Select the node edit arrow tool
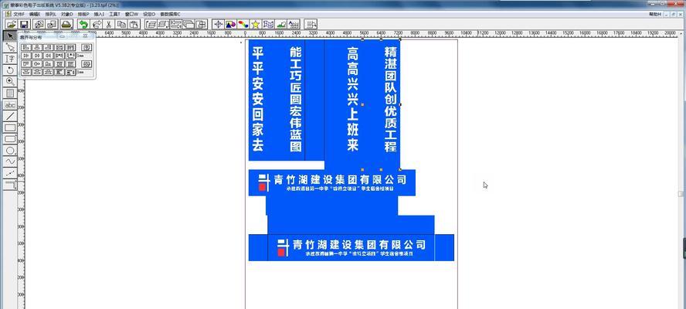 [x=9, y=47]
